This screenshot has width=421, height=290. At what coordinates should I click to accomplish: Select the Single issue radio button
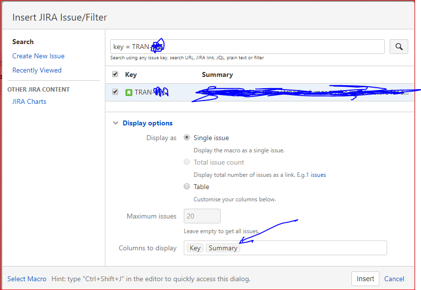(x=187, y=137)
